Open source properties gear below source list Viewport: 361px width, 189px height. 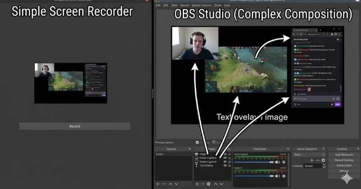coord(208,184)
